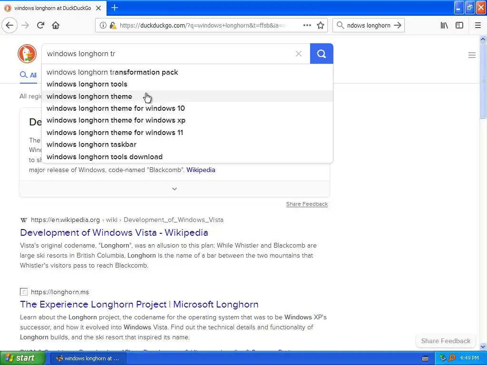Click the floating Share Feedback button

pyautogui.click(x=446, y=341)
